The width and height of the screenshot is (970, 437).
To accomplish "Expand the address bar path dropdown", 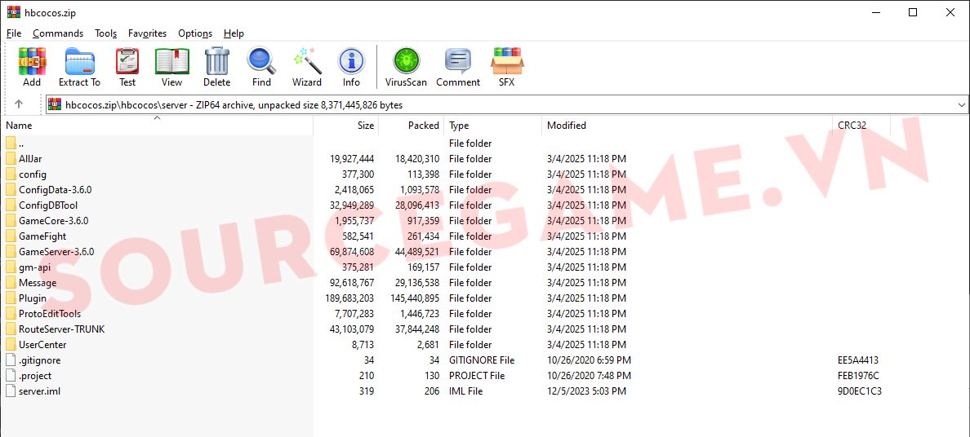I will point(960,105).
